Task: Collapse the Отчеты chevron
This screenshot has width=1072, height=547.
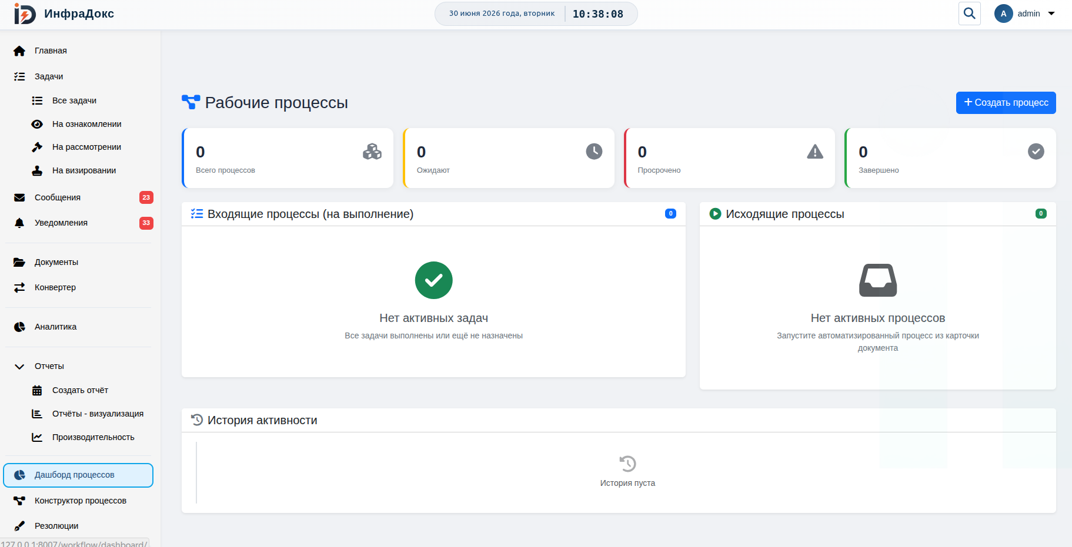Action: click(19, 367)
